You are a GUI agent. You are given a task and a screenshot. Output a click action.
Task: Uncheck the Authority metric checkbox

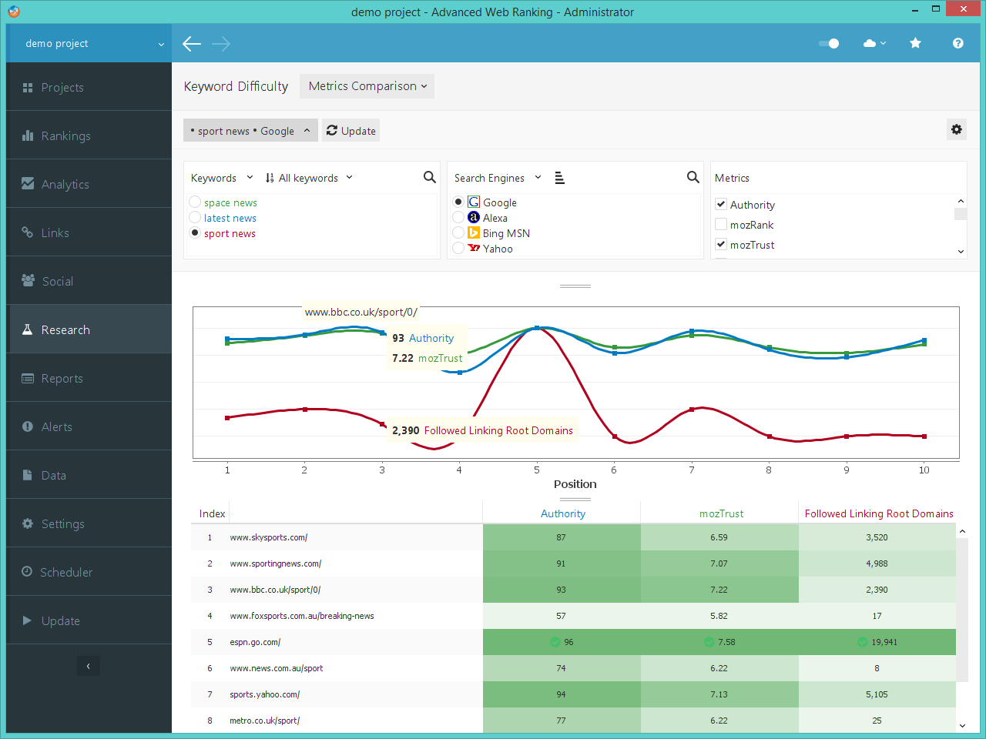point(721,204)
